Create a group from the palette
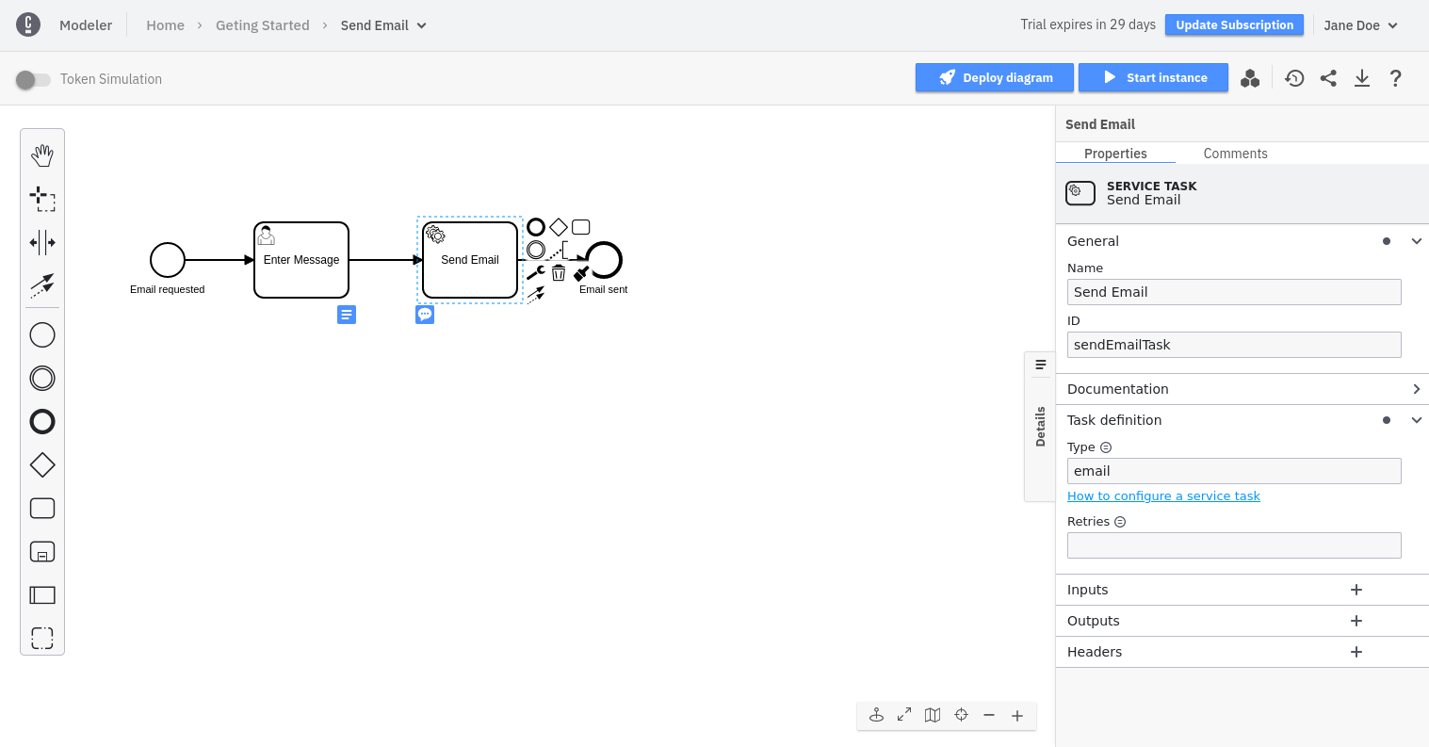The width and height of the screenshot is (1429, 747). click(42, 638)
